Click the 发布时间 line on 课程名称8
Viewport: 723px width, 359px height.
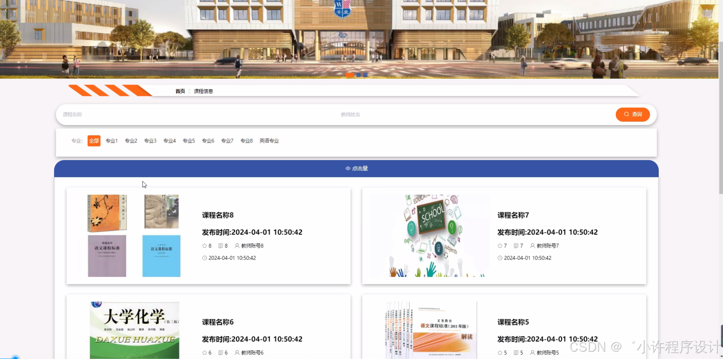(x=252, y=232)
